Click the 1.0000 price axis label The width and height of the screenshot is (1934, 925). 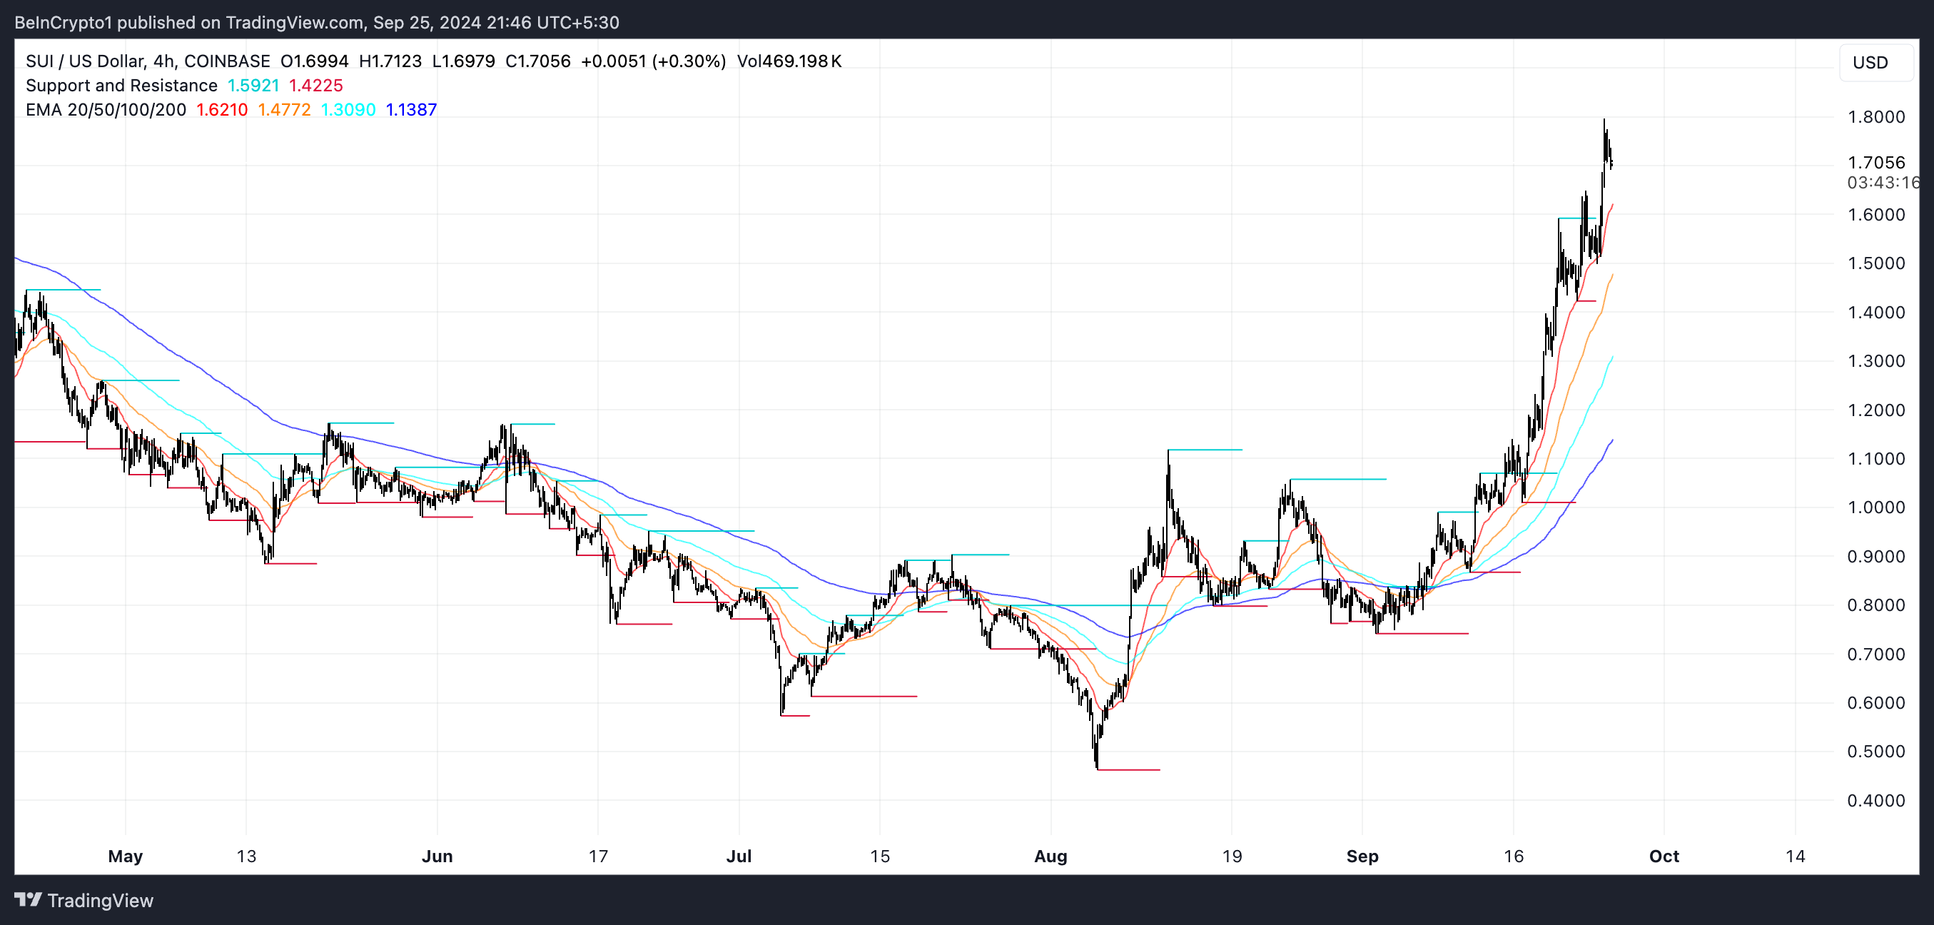tap(1875, 507)
